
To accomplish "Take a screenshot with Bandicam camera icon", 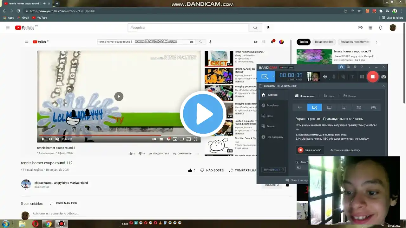I will click(x=383, y=77).
